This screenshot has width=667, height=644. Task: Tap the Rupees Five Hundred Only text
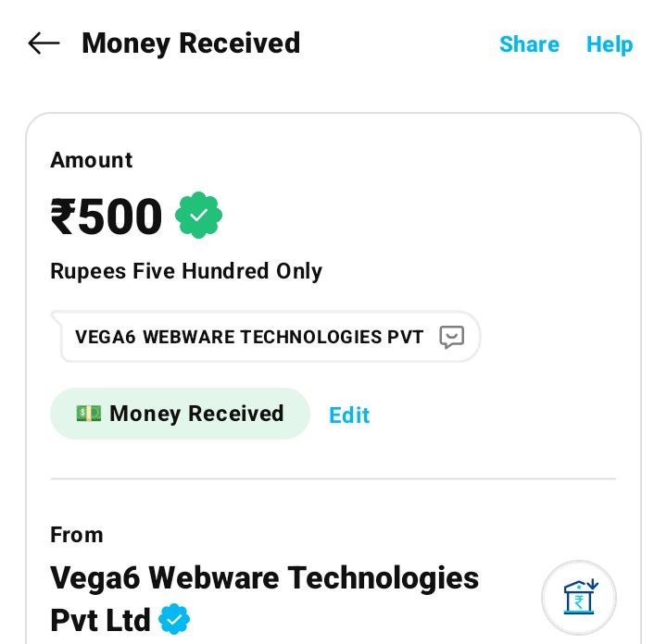pos(186,271)
